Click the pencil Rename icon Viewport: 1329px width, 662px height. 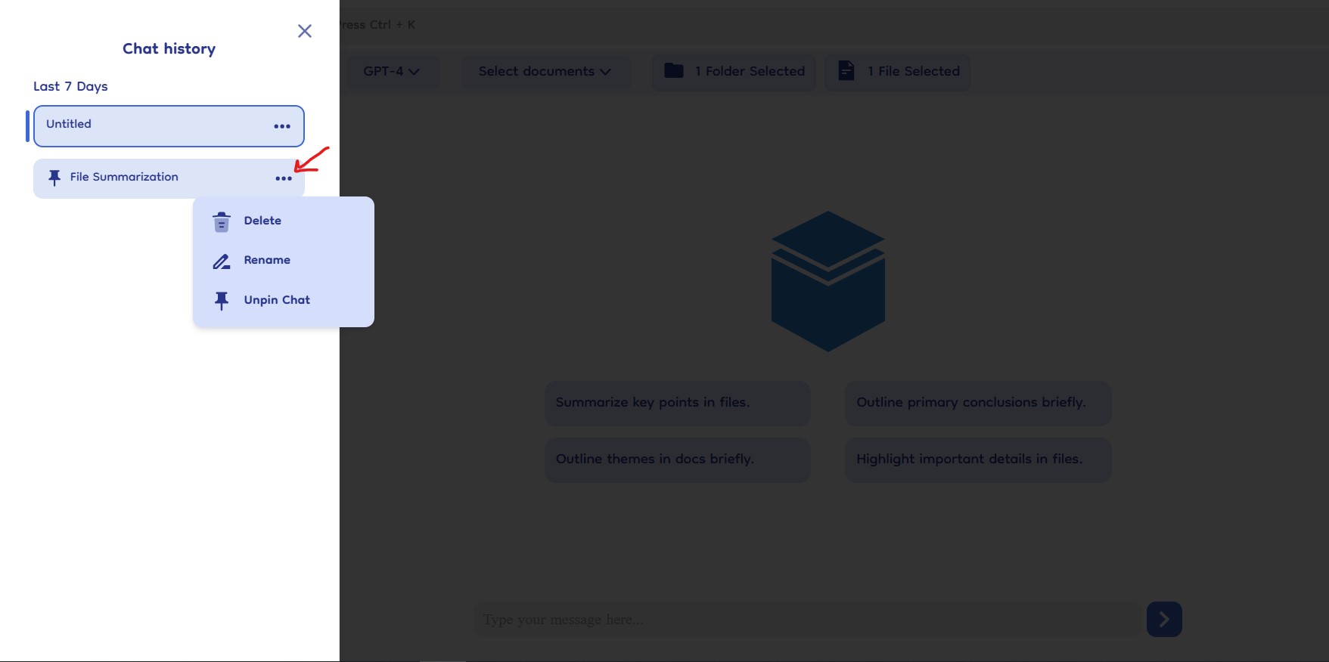(222, 261)
